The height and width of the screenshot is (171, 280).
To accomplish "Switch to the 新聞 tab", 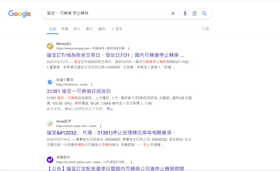I will tap(65, 29).
